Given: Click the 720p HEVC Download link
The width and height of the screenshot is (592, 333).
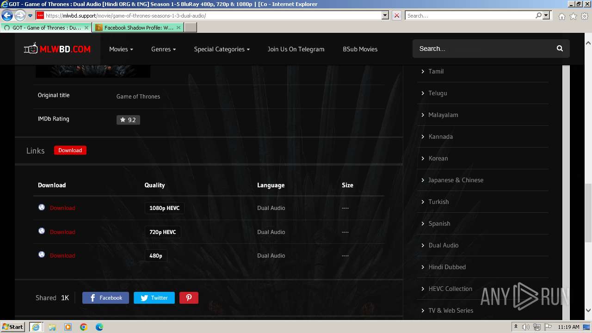Looking at the screenshot, I should pyautogui.click(x=62, y=232).
